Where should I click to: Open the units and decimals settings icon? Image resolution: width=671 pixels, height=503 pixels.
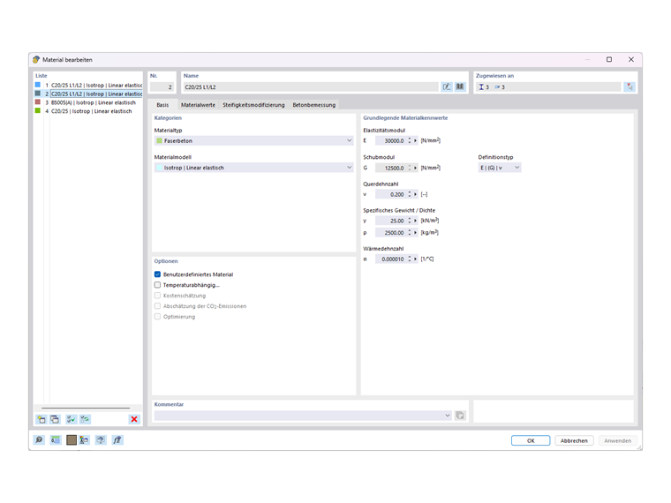coord(56,439)
